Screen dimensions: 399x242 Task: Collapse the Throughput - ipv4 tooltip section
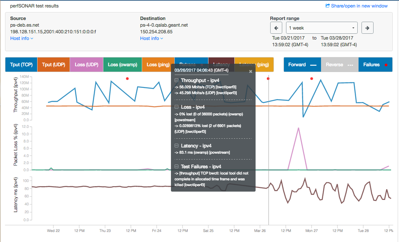click(x=176, y=80)
